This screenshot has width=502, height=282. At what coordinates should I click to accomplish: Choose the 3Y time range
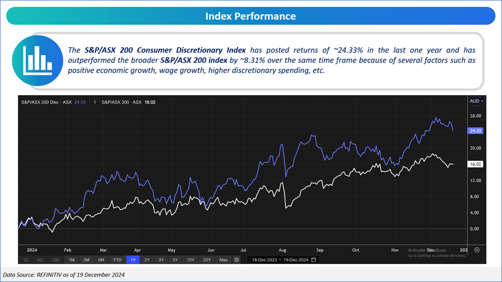161,260
